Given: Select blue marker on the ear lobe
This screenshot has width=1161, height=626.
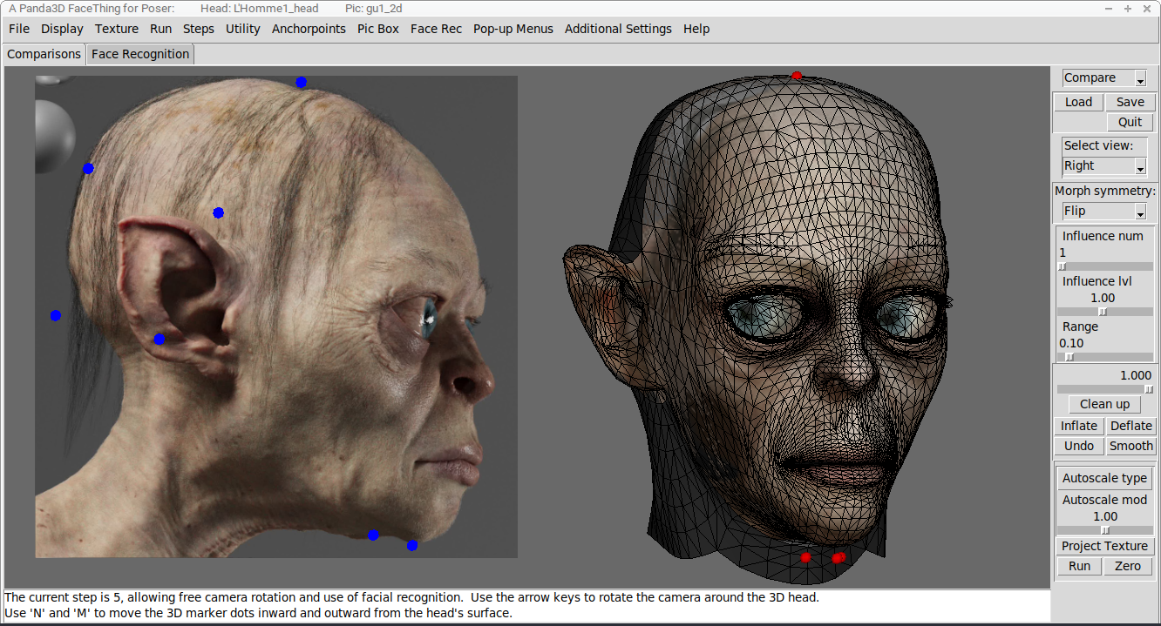Looking at the screenshot, I should pyautogui.click(x=159, y=339).
